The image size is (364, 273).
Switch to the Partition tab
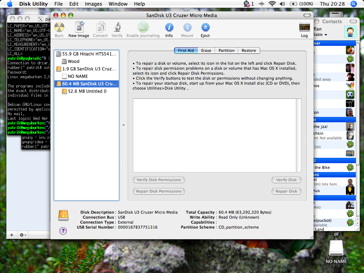(x=226, y=50)
